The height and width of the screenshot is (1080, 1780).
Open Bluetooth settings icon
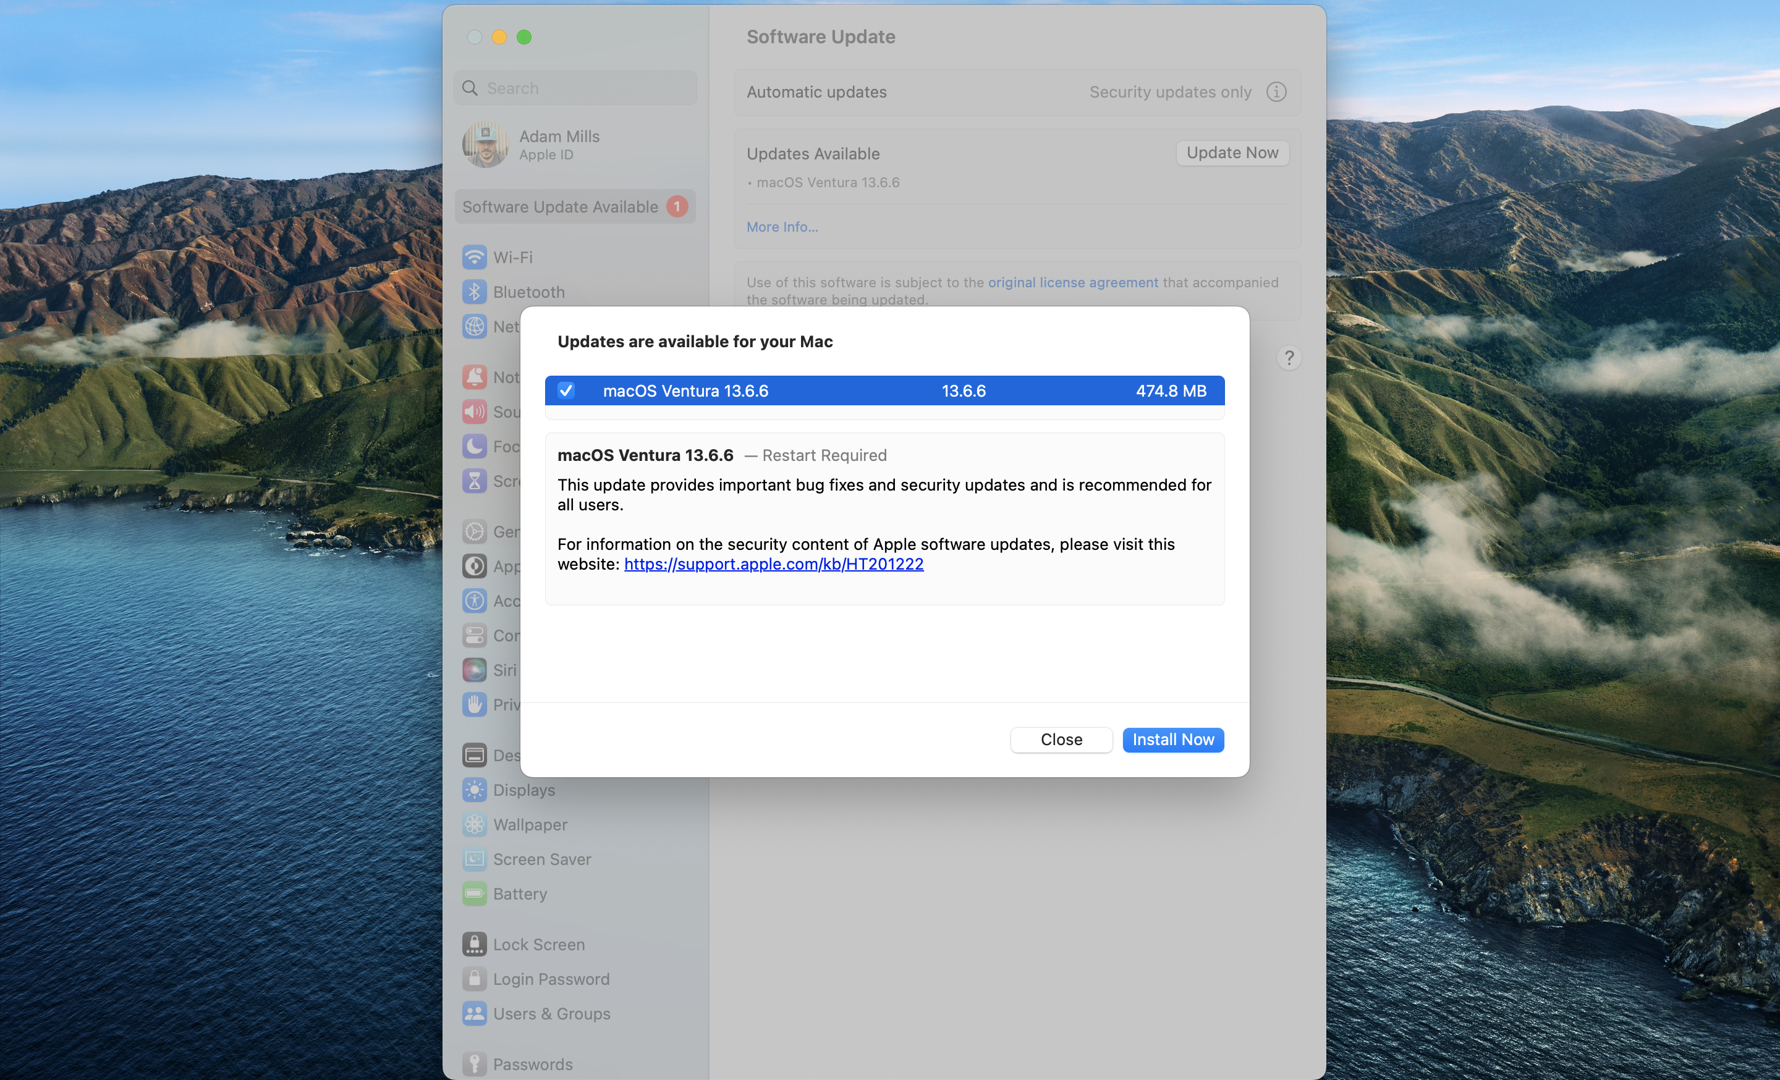[474, 292]
